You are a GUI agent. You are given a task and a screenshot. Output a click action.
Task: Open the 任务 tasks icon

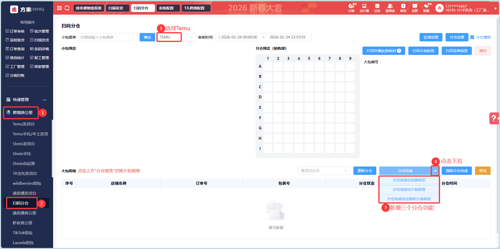[x=377, y=8]
